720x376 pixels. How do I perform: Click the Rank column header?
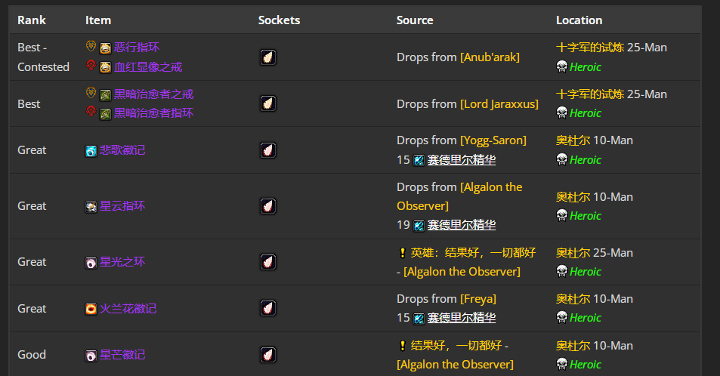pos(32,20)
